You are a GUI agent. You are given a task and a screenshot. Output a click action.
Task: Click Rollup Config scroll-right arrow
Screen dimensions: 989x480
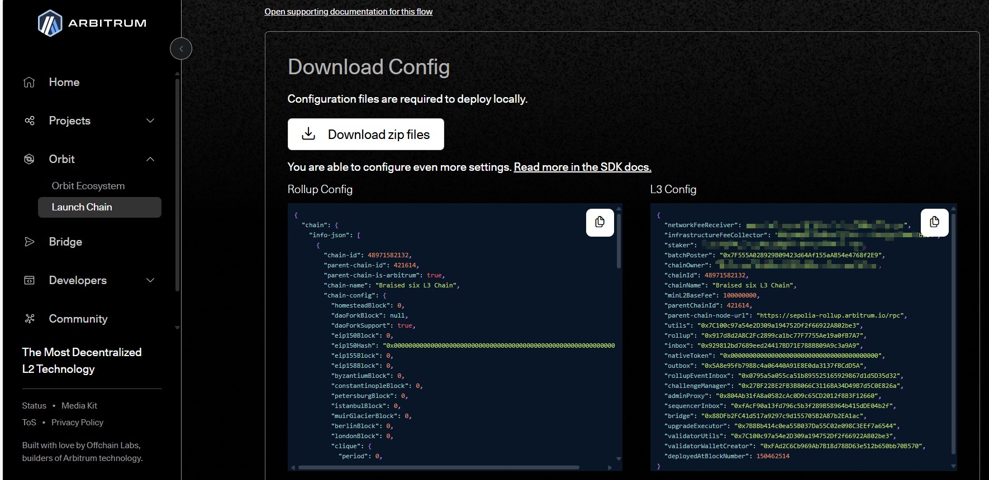pos(610,467)
